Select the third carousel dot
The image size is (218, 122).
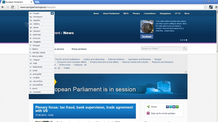(x=184, y=40)
